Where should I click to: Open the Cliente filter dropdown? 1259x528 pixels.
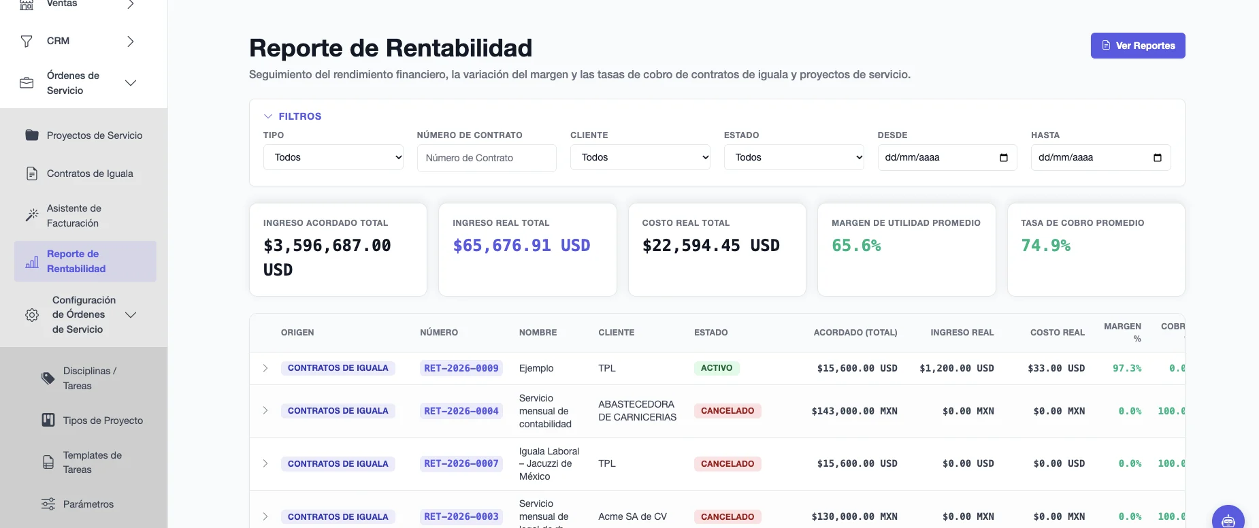pyautogui.click(x=640, y=157)
